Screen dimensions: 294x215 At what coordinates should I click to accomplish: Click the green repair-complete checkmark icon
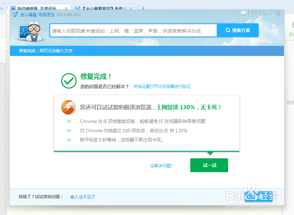point(69,81)
